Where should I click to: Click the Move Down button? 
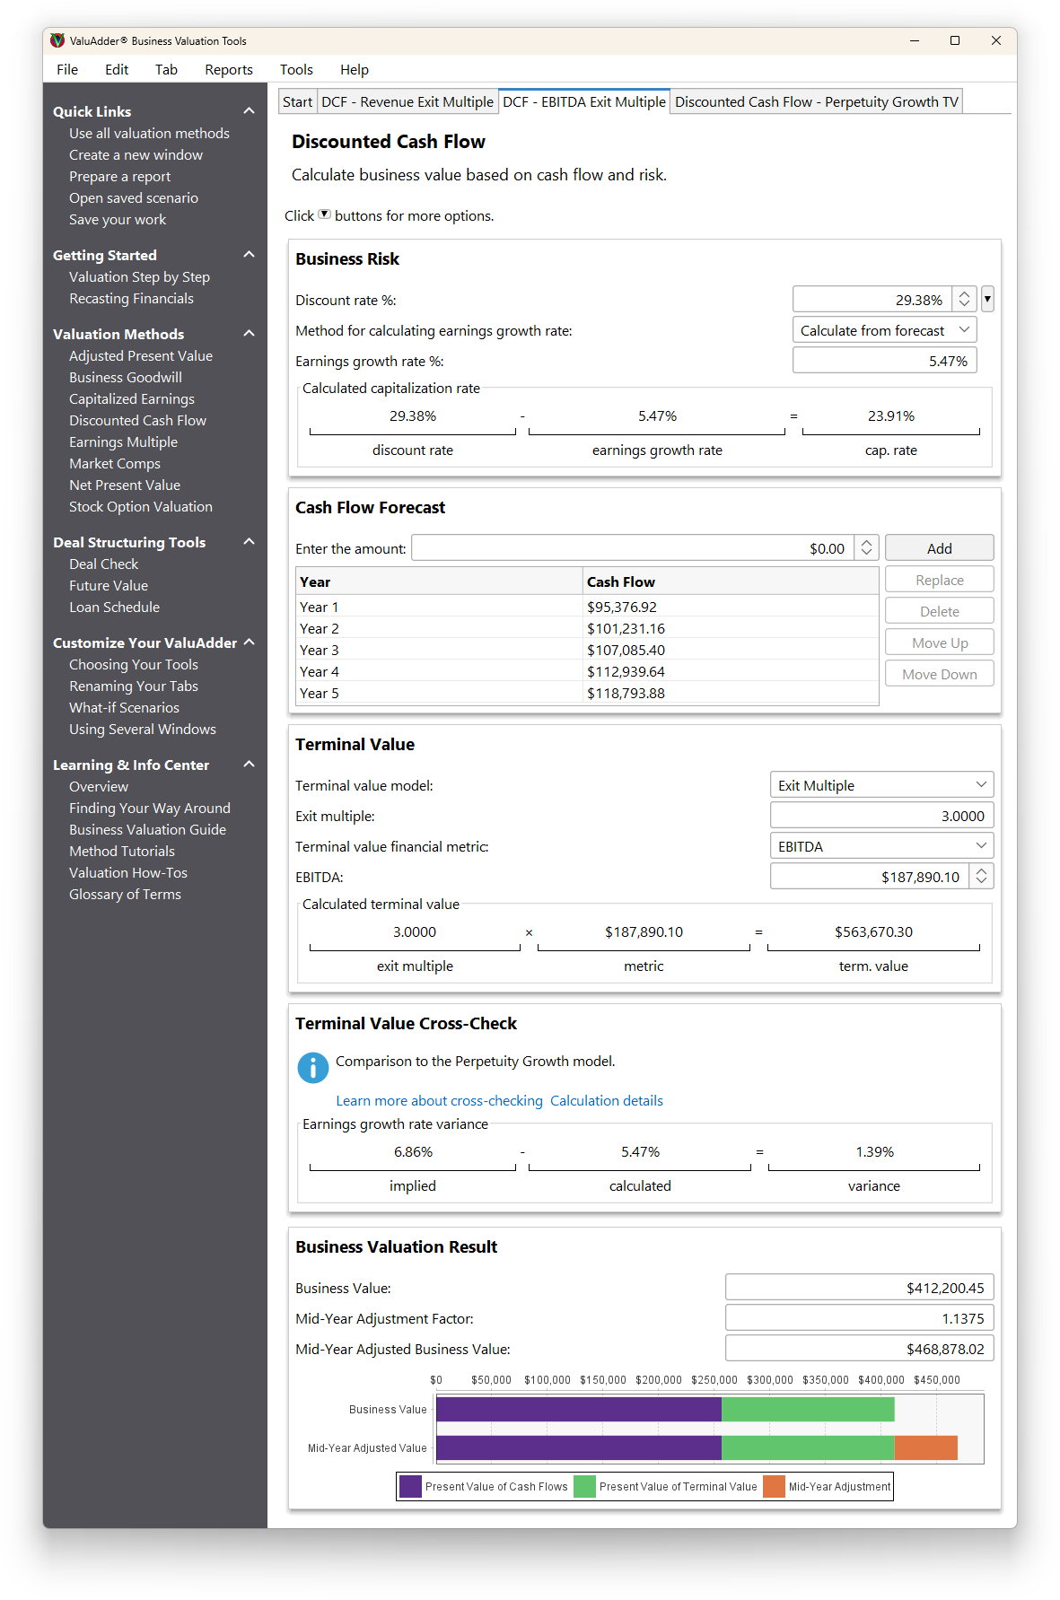[939, 674]
